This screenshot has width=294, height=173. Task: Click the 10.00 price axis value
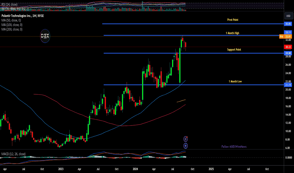pyautogui.click(x=288, y=131)
